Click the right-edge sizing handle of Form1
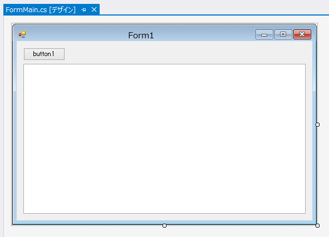This screenshot has height=237, width=329. (318, 125)
